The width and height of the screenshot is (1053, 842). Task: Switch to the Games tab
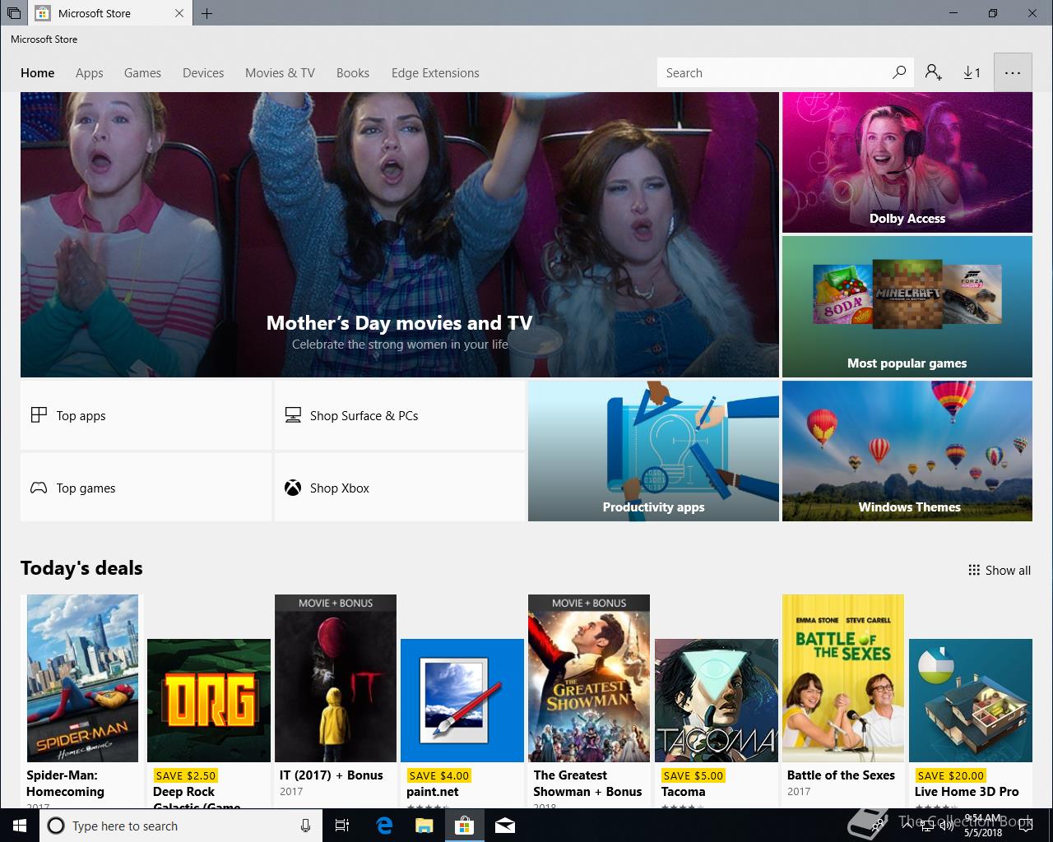tap(142, 72)
